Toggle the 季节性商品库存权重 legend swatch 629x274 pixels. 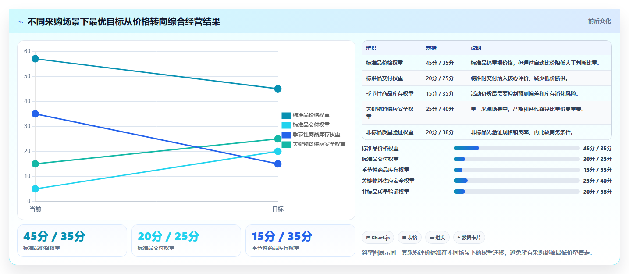(286, 135)
